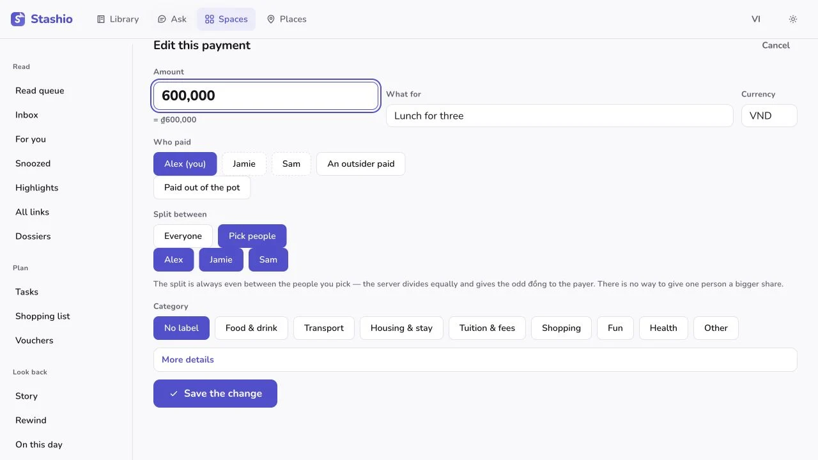Toggle Jamie in the split
The image size is (818, 460).
(x=221, y=260)
